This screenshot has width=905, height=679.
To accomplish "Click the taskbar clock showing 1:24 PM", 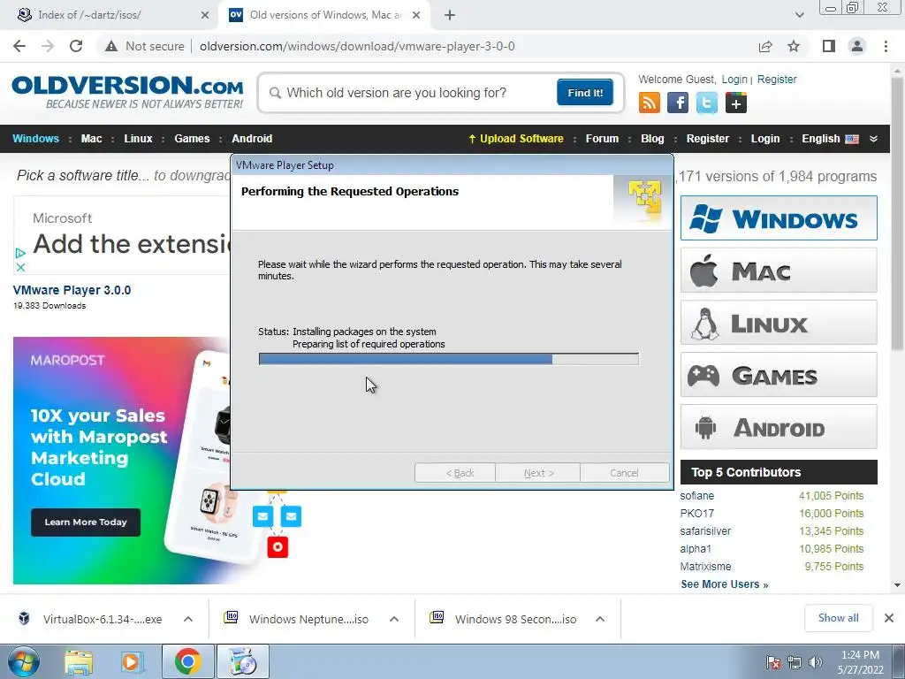I will (860, 662).
